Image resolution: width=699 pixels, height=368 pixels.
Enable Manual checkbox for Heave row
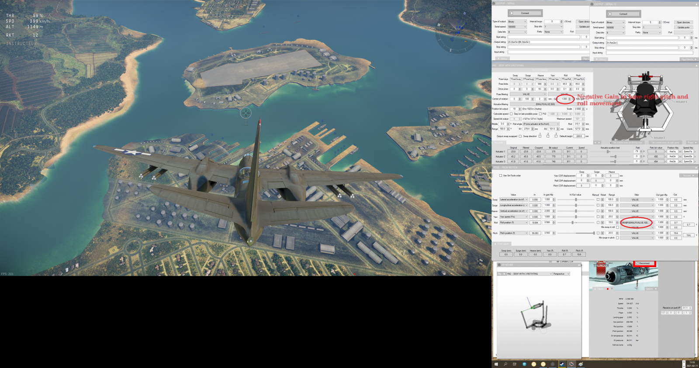coord(598,211)
